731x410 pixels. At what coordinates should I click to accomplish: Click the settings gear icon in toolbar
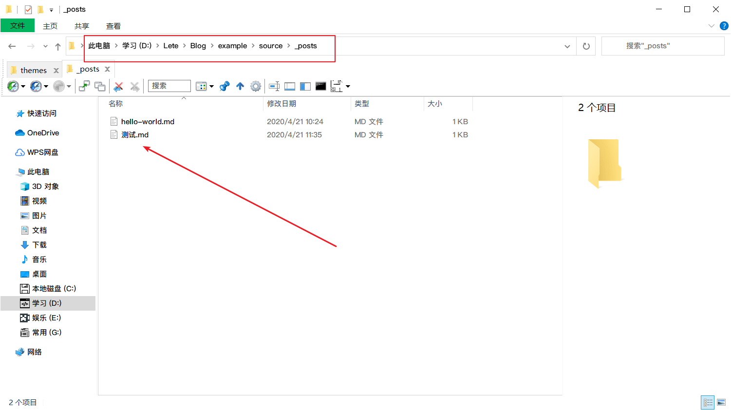256,87
